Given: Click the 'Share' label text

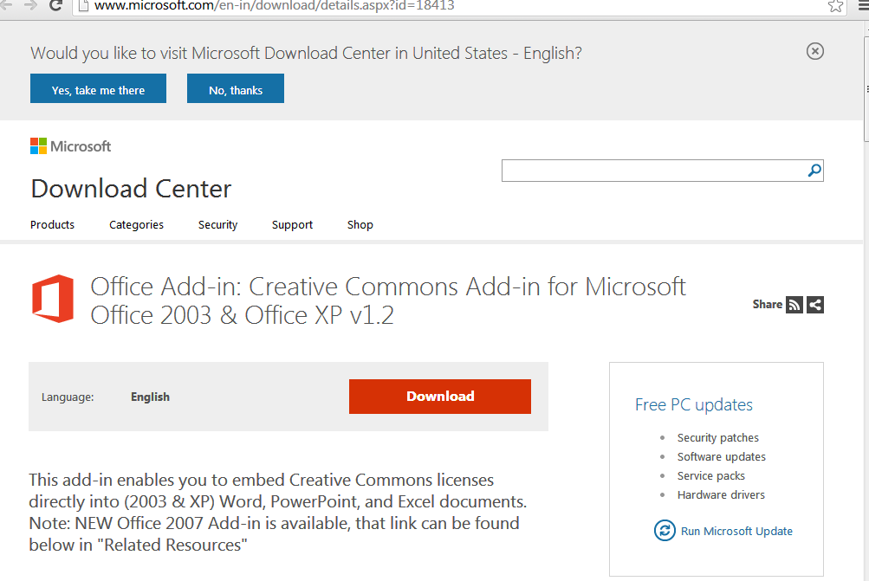Looking at the screenshot, I should pos(767,304).
